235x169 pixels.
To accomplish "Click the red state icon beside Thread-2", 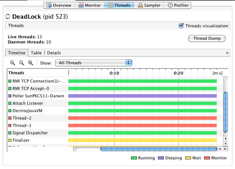I will pos(10,118).
